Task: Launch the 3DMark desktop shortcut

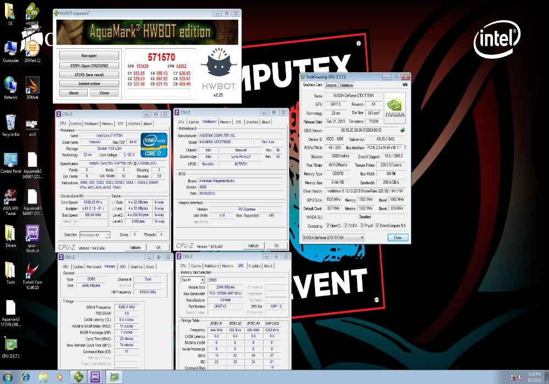Action: click(32, 88)
